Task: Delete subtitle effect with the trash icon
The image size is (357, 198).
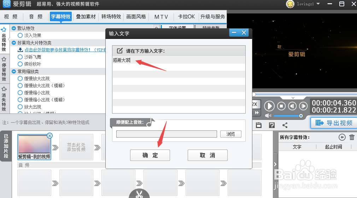Action: pyautogui.click(x=352, y=137)
